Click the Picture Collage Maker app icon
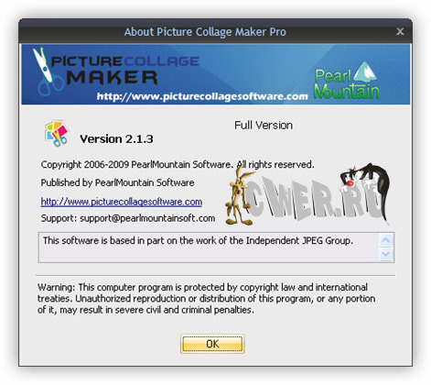This screenshot has width=431, height=385. [x=56, y=133]
